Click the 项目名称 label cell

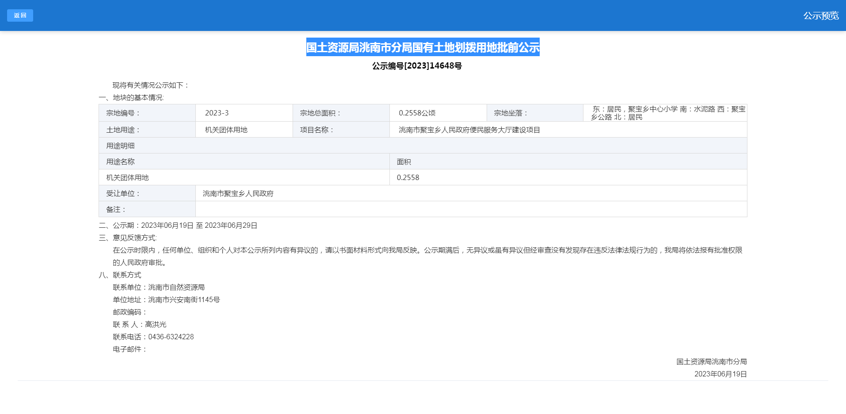pos(341,130)
